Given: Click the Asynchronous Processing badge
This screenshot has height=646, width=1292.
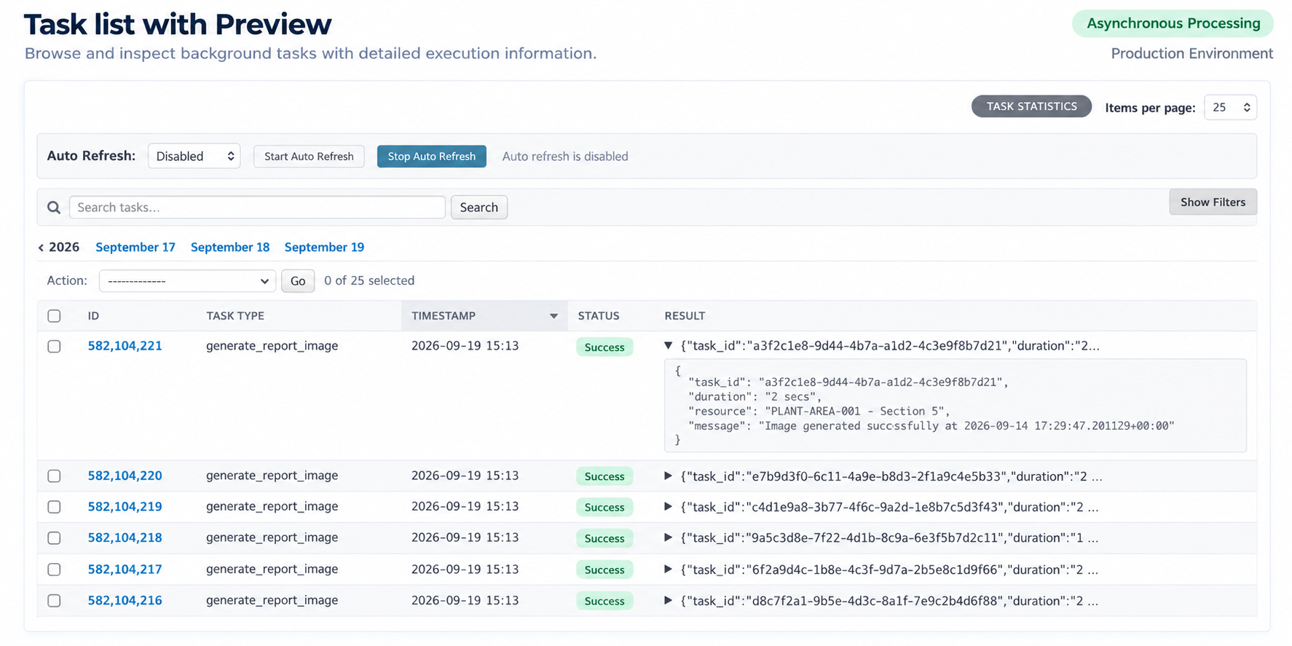Looking at the screenshot, I should (1173, 23).
